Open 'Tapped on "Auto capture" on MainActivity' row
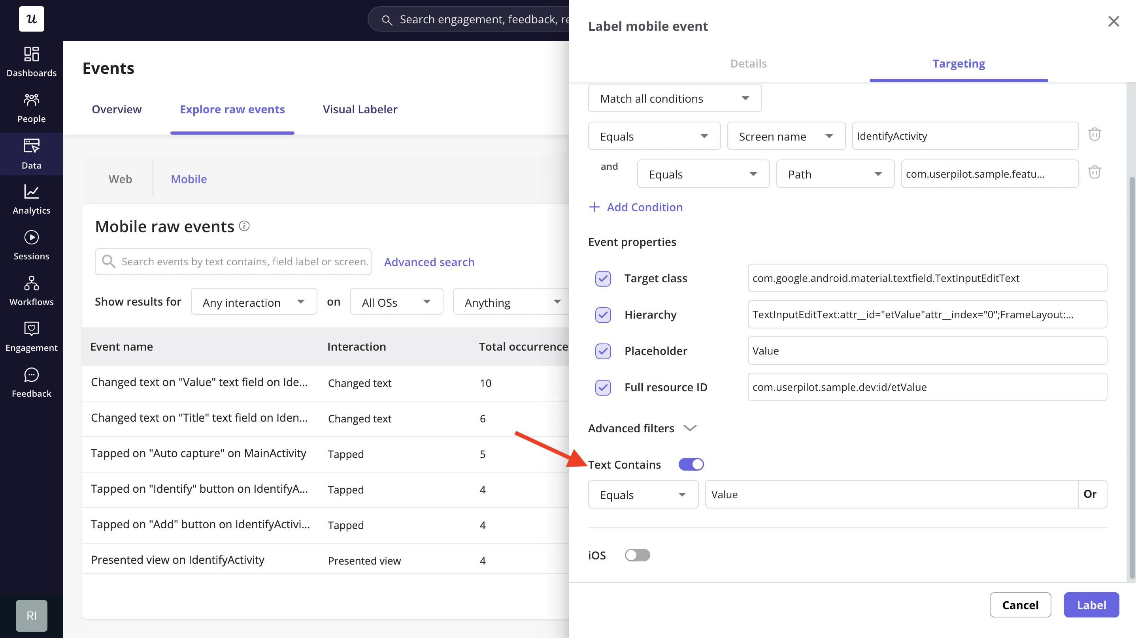Screen dimensions: 1136x638 click(x=325, y=454)
